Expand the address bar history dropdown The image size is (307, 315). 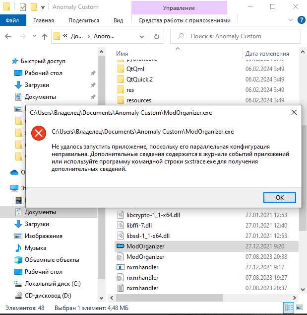click(142, 37)
